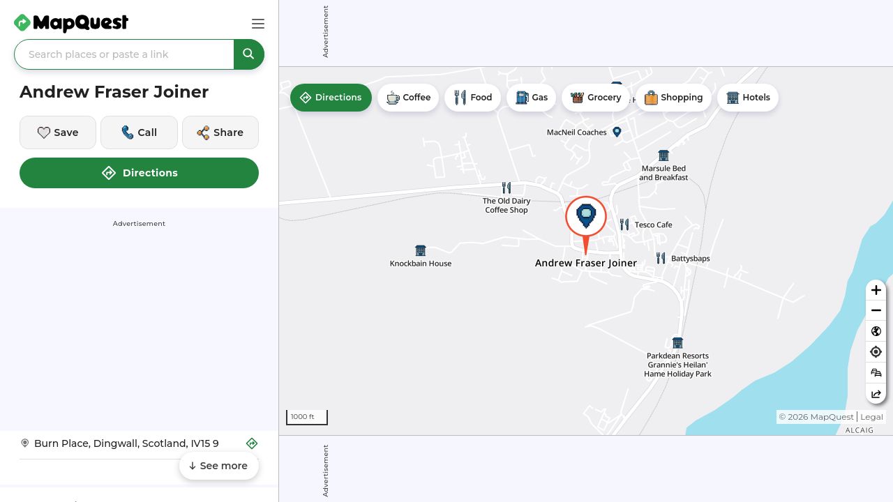The height and width of the screenshot is (502, 893).
Task: Click the Tesco Cafe food marker
Action: [x=624, y=225]
